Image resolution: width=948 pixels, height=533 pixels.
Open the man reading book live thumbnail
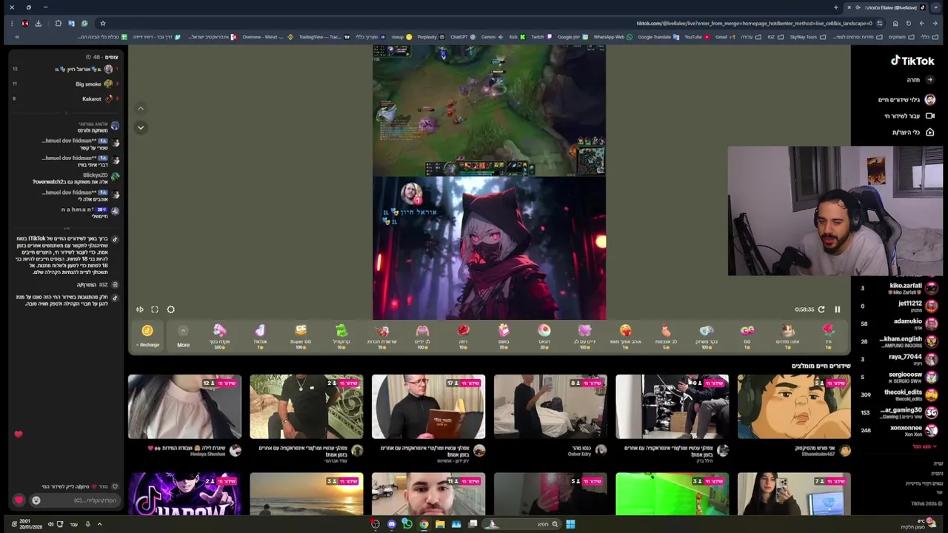(x=428, y=407)
